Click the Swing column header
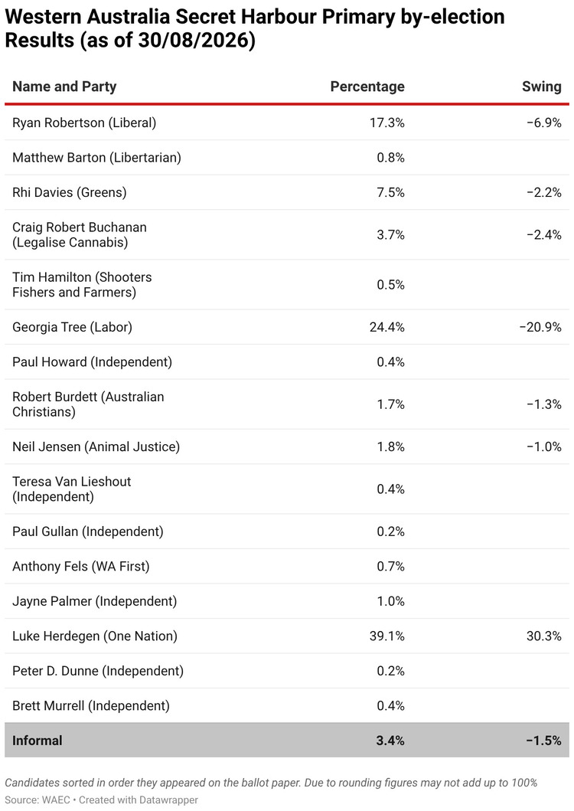Image resolution: width=574 pixels, height=811 pixels. coord(541,87)
